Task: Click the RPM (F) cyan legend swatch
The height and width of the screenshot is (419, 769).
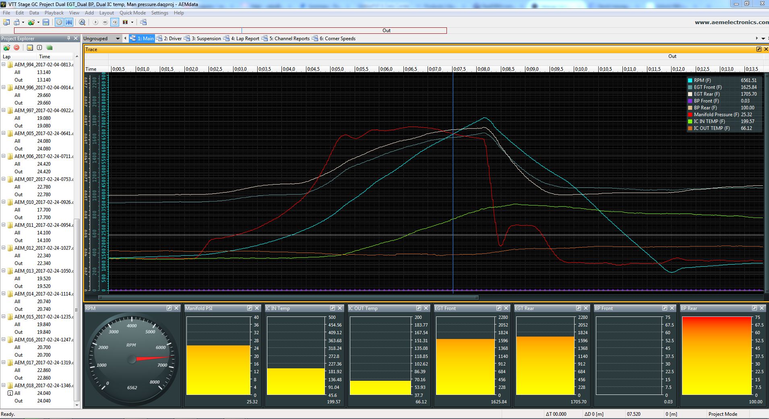Action: point(690,80)
